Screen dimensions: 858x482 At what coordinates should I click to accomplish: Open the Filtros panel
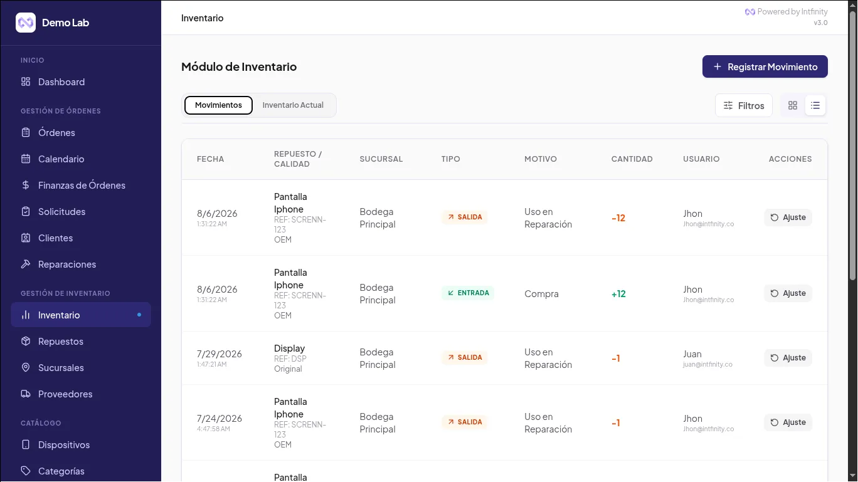744,105
